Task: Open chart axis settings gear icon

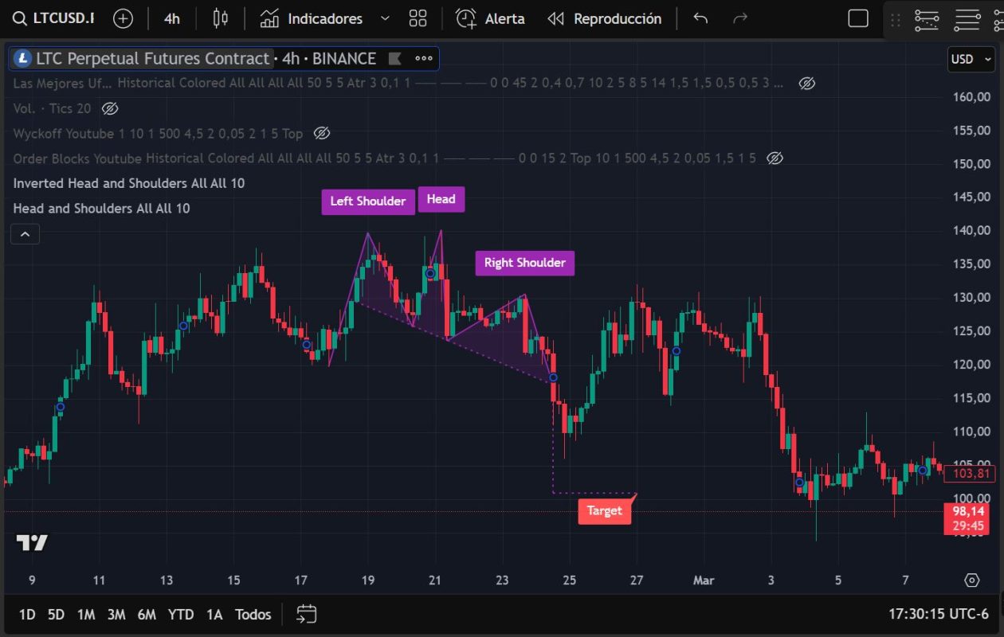Action: [x=971, y=580]
